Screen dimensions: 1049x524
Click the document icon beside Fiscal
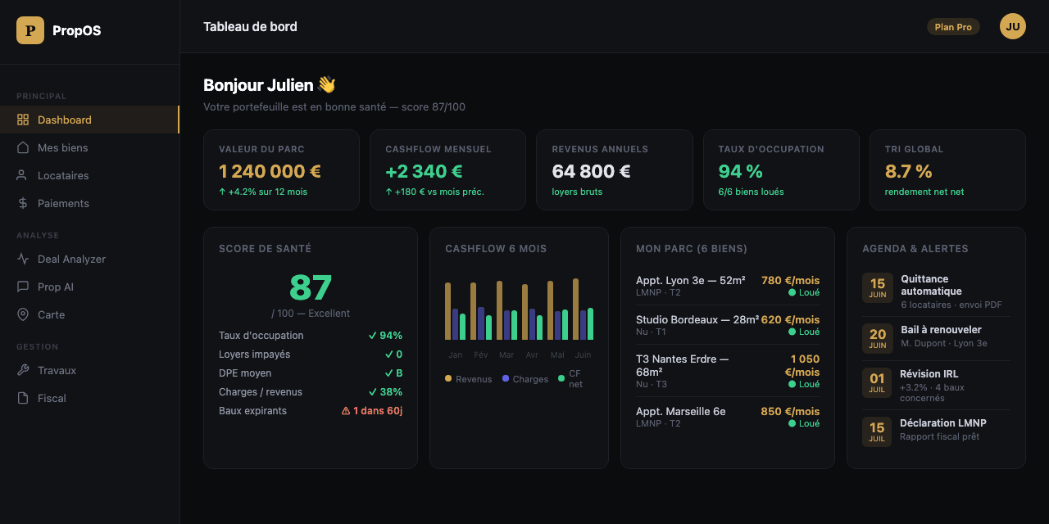pos(23,398)
